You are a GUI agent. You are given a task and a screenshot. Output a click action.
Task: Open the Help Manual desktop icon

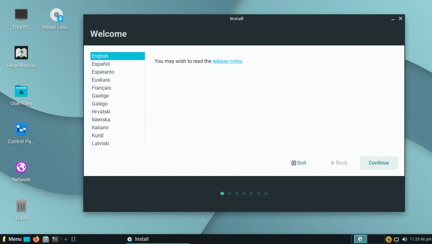pyautogui.click(x=21, y=53)
